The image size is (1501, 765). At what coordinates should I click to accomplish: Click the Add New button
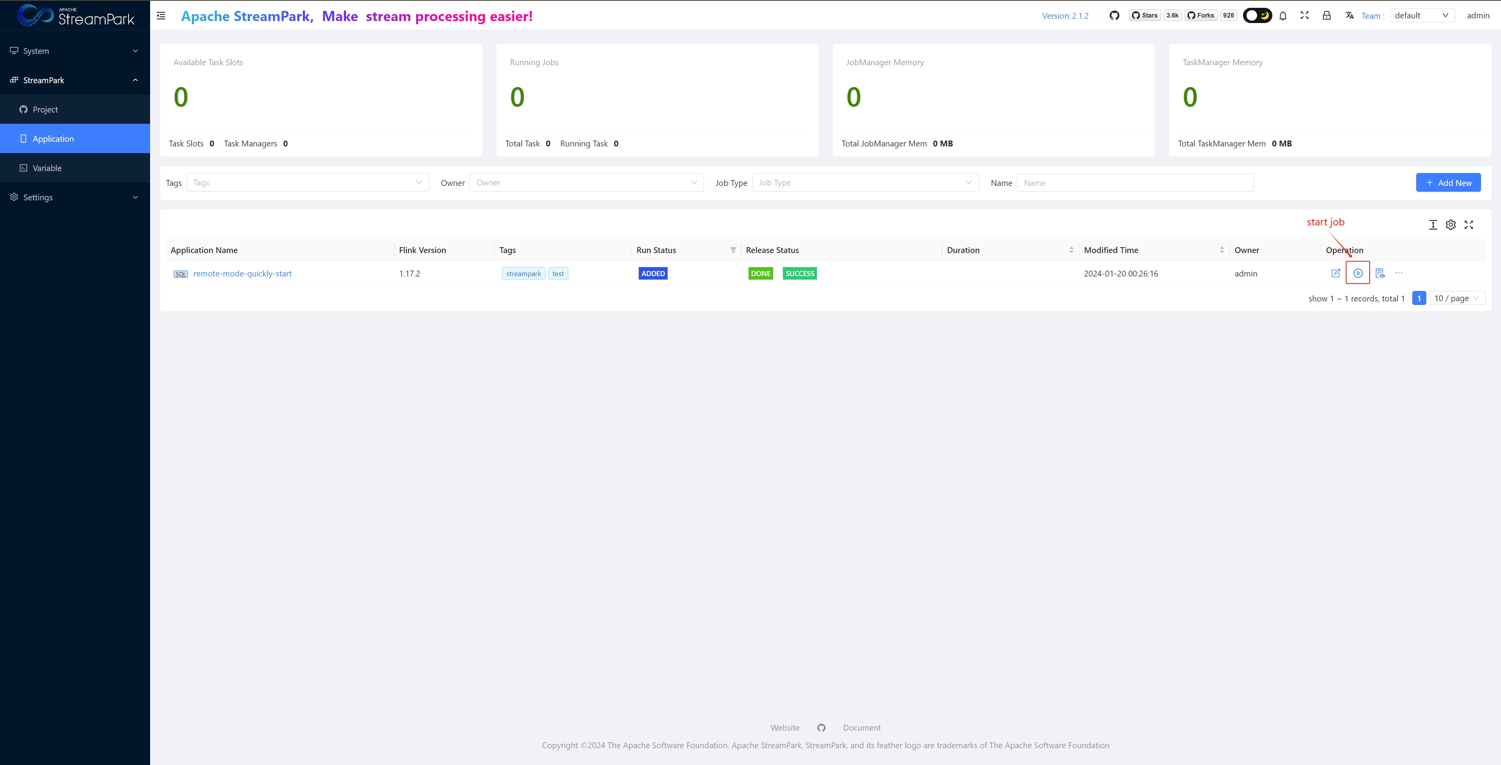(x=1448, y=183)
